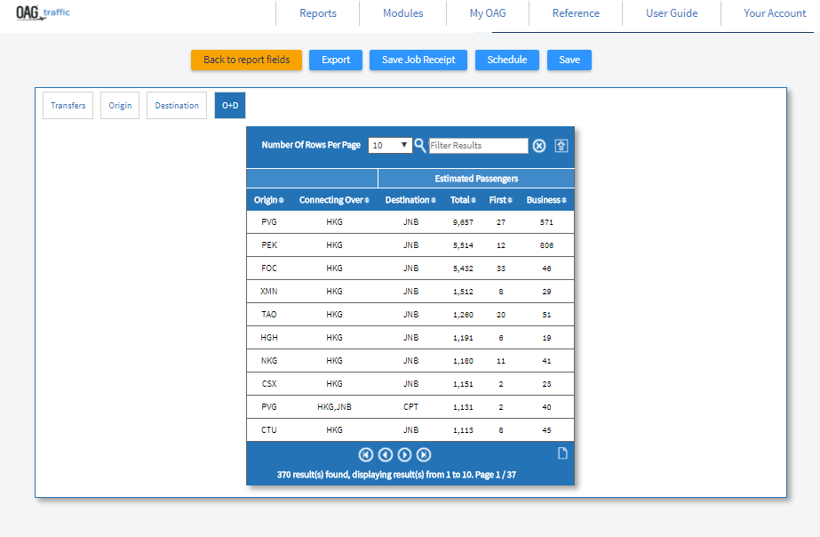820x537 pixels.
Task: Open the User Guide menu item
Action: pos(671,13)
